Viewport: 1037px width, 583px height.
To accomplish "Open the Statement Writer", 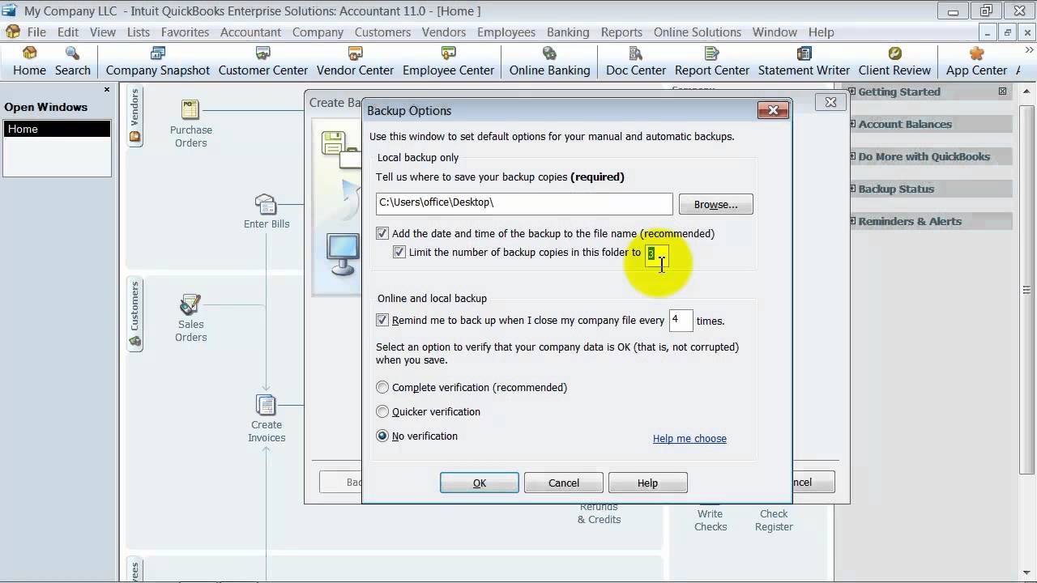I will [804, 62].
